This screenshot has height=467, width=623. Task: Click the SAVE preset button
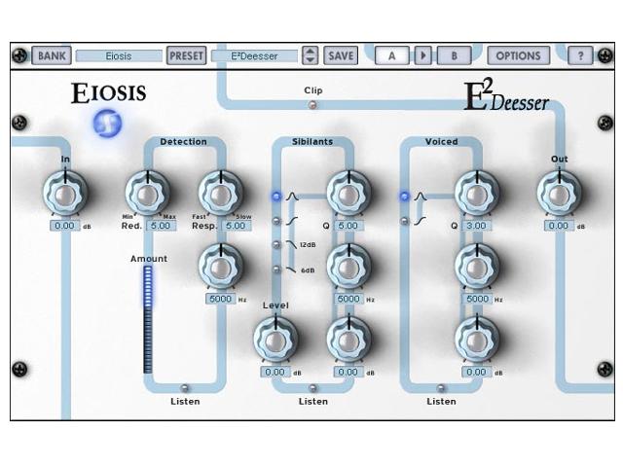pyautogui.click(x=341, y=55)
